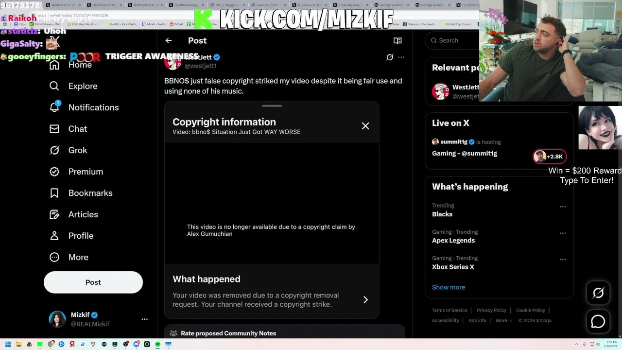
Task: Open the floating chat bubble button
Action: pos(598,322)
